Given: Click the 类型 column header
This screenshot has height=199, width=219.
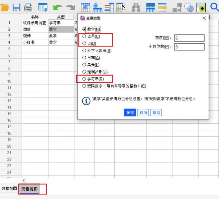Looking at the screenshot, I should coord(61,17).
